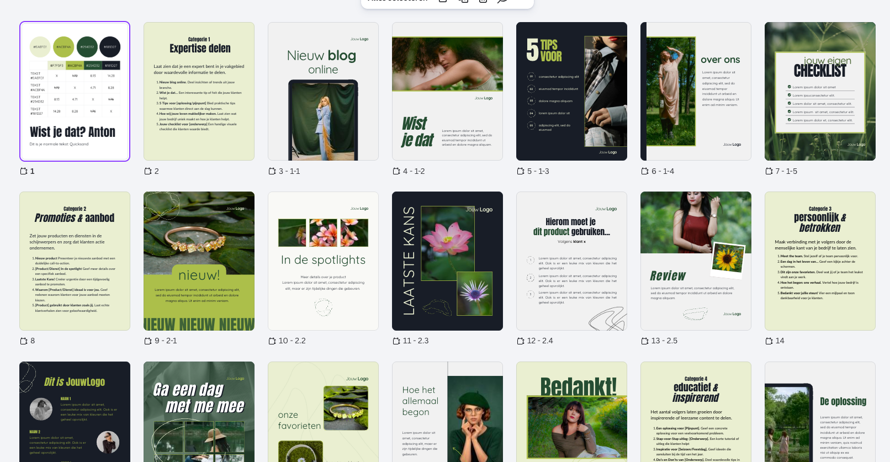Select the 'nieuw!' ring photo page thumbnail

point(199,261)
